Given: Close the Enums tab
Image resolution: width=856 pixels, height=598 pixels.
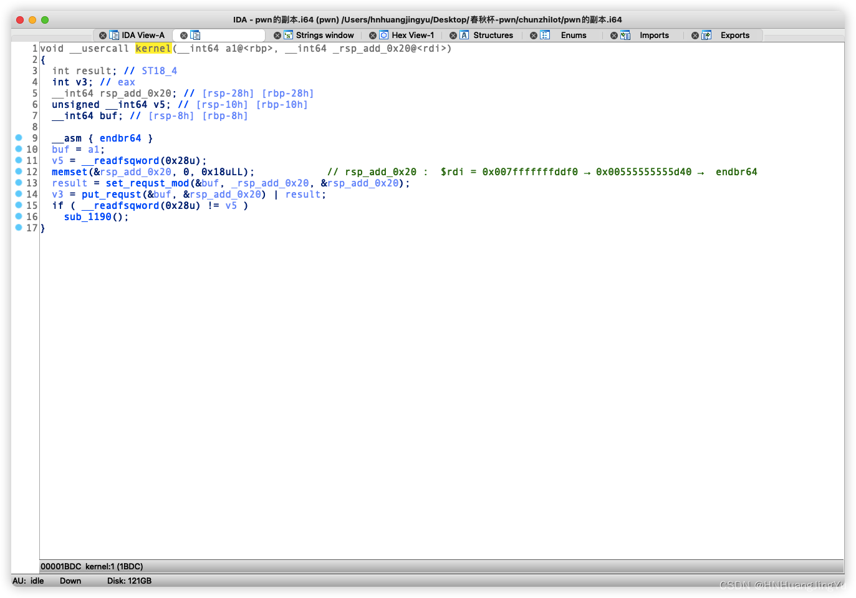Looking at the screenshot, I should click(x=534, y=36).
